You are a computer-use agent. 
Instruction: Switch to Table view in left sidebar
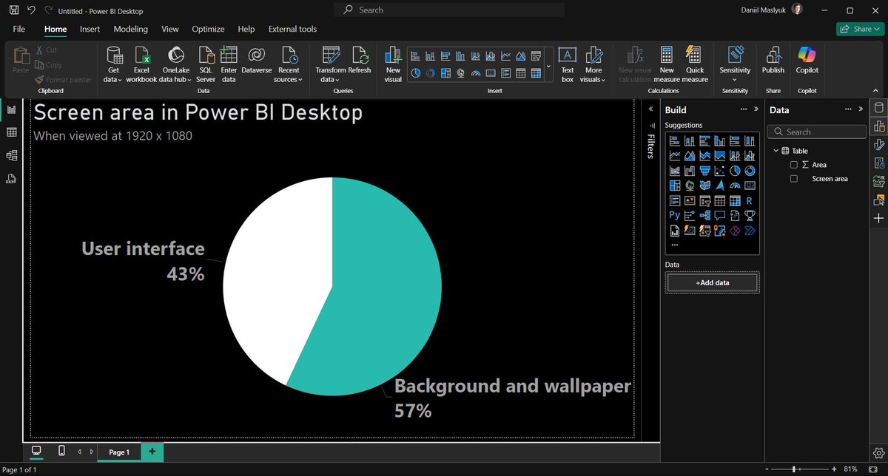pyautogui.click(x=11, y=132)
